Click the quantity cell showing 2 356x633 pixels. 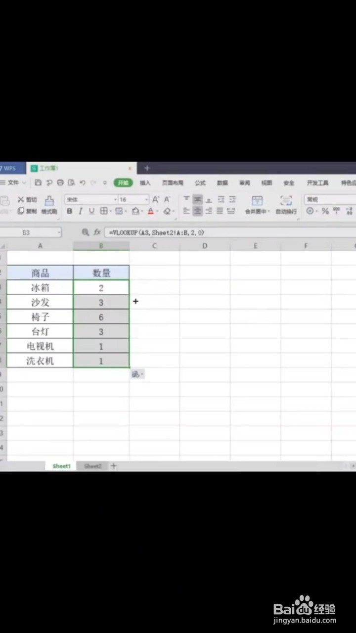(101, 287)
